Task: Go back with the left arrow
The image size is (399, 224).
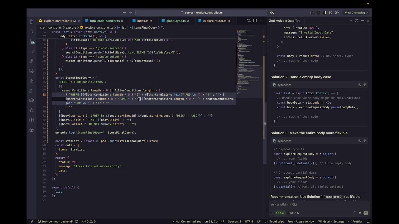Action: click(124, 13)
